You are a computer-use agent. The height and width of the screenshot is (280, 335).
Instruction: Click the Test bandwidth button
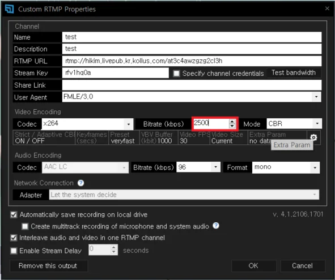[294, 73]
